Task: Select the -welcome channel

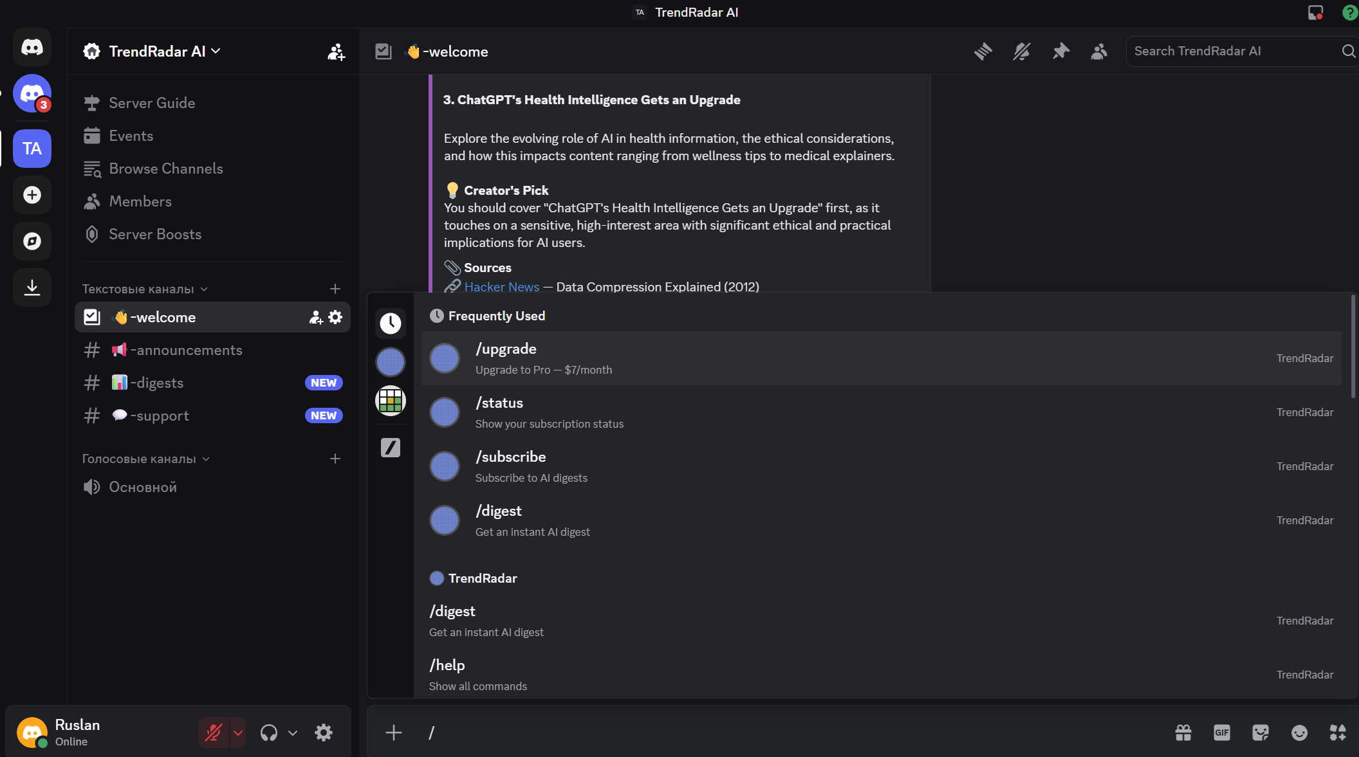Action: [212, 317]
